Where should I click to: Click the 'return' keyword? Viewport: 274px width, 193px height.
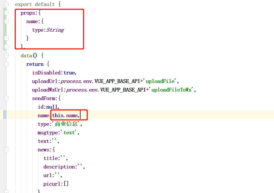[x=35, y=64]
